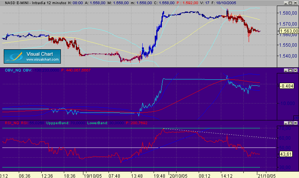Maximize the OBV_NQ indicator panel
Image resolution: width=299 pixels, height=178 pixels.
pos(290,70)
